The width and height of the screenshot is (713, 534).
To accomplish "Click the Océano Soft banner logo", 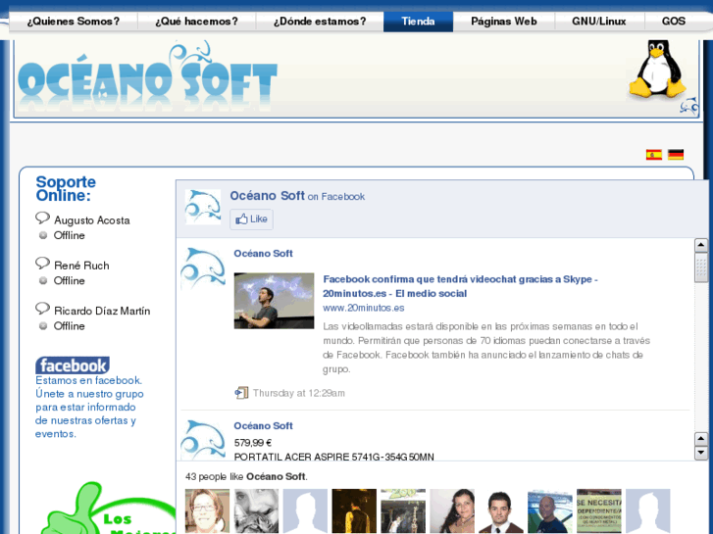I will 147,77.
